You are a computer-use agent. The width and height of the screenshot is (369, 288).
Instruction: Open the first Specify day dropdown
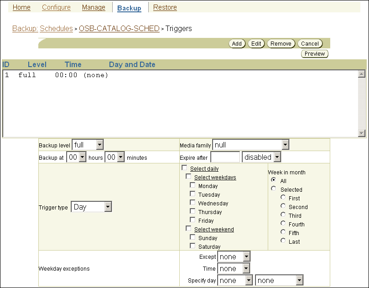[x=235, y=280]
